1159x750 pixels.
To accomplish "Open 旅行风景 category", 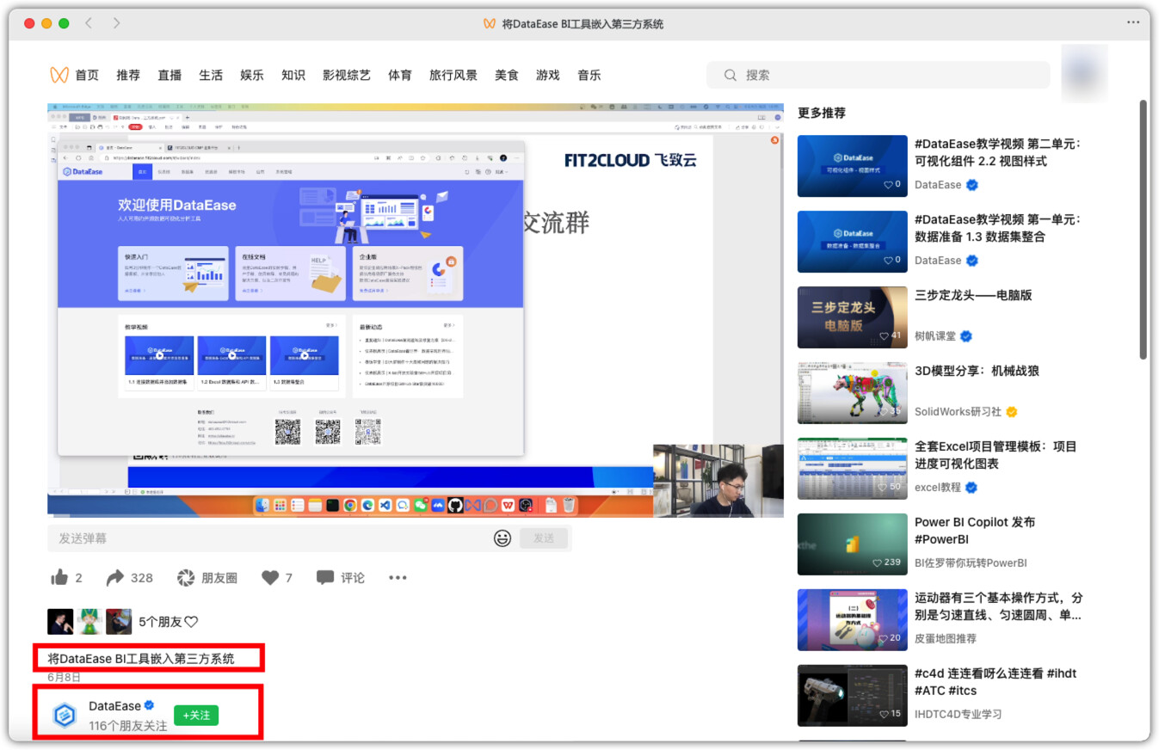I will (453, 75).
